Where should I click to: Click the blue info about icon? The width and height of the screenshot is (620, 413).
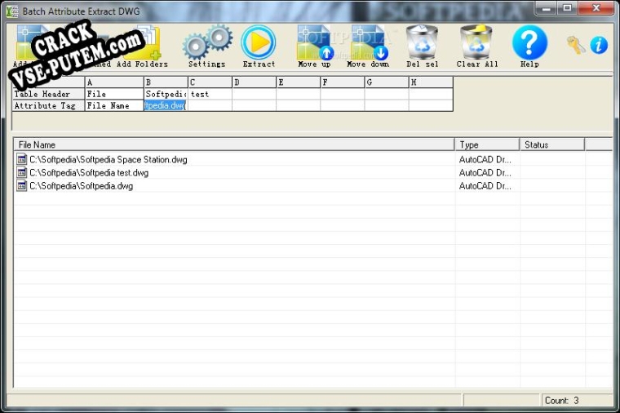pyautogui.click(x=600, y=45)
